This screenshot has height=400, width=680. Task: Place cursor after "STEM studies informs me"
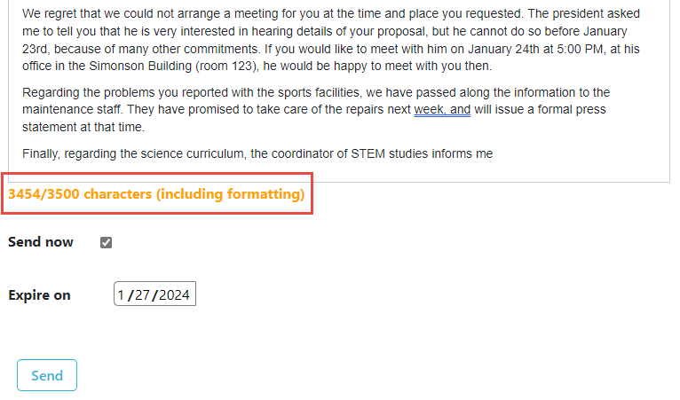494,153
